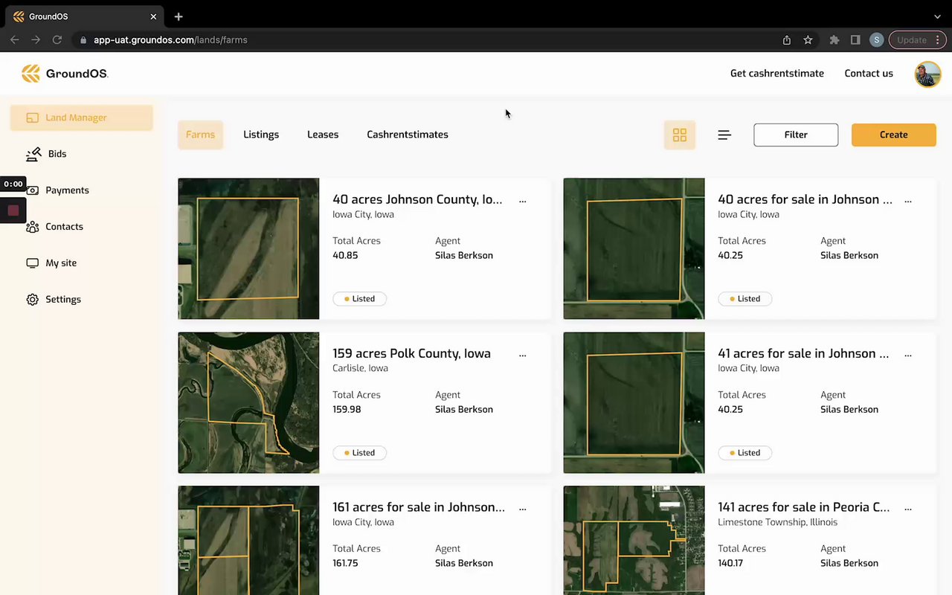Open the Cashrentstimates tab

[x=408, y=135]
